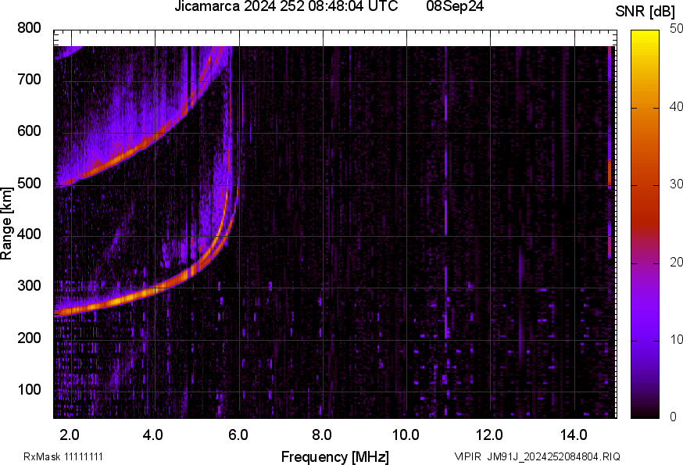Click the colorbar tick label '50'
The image size is (683, 465).
(x=676, y=29)
